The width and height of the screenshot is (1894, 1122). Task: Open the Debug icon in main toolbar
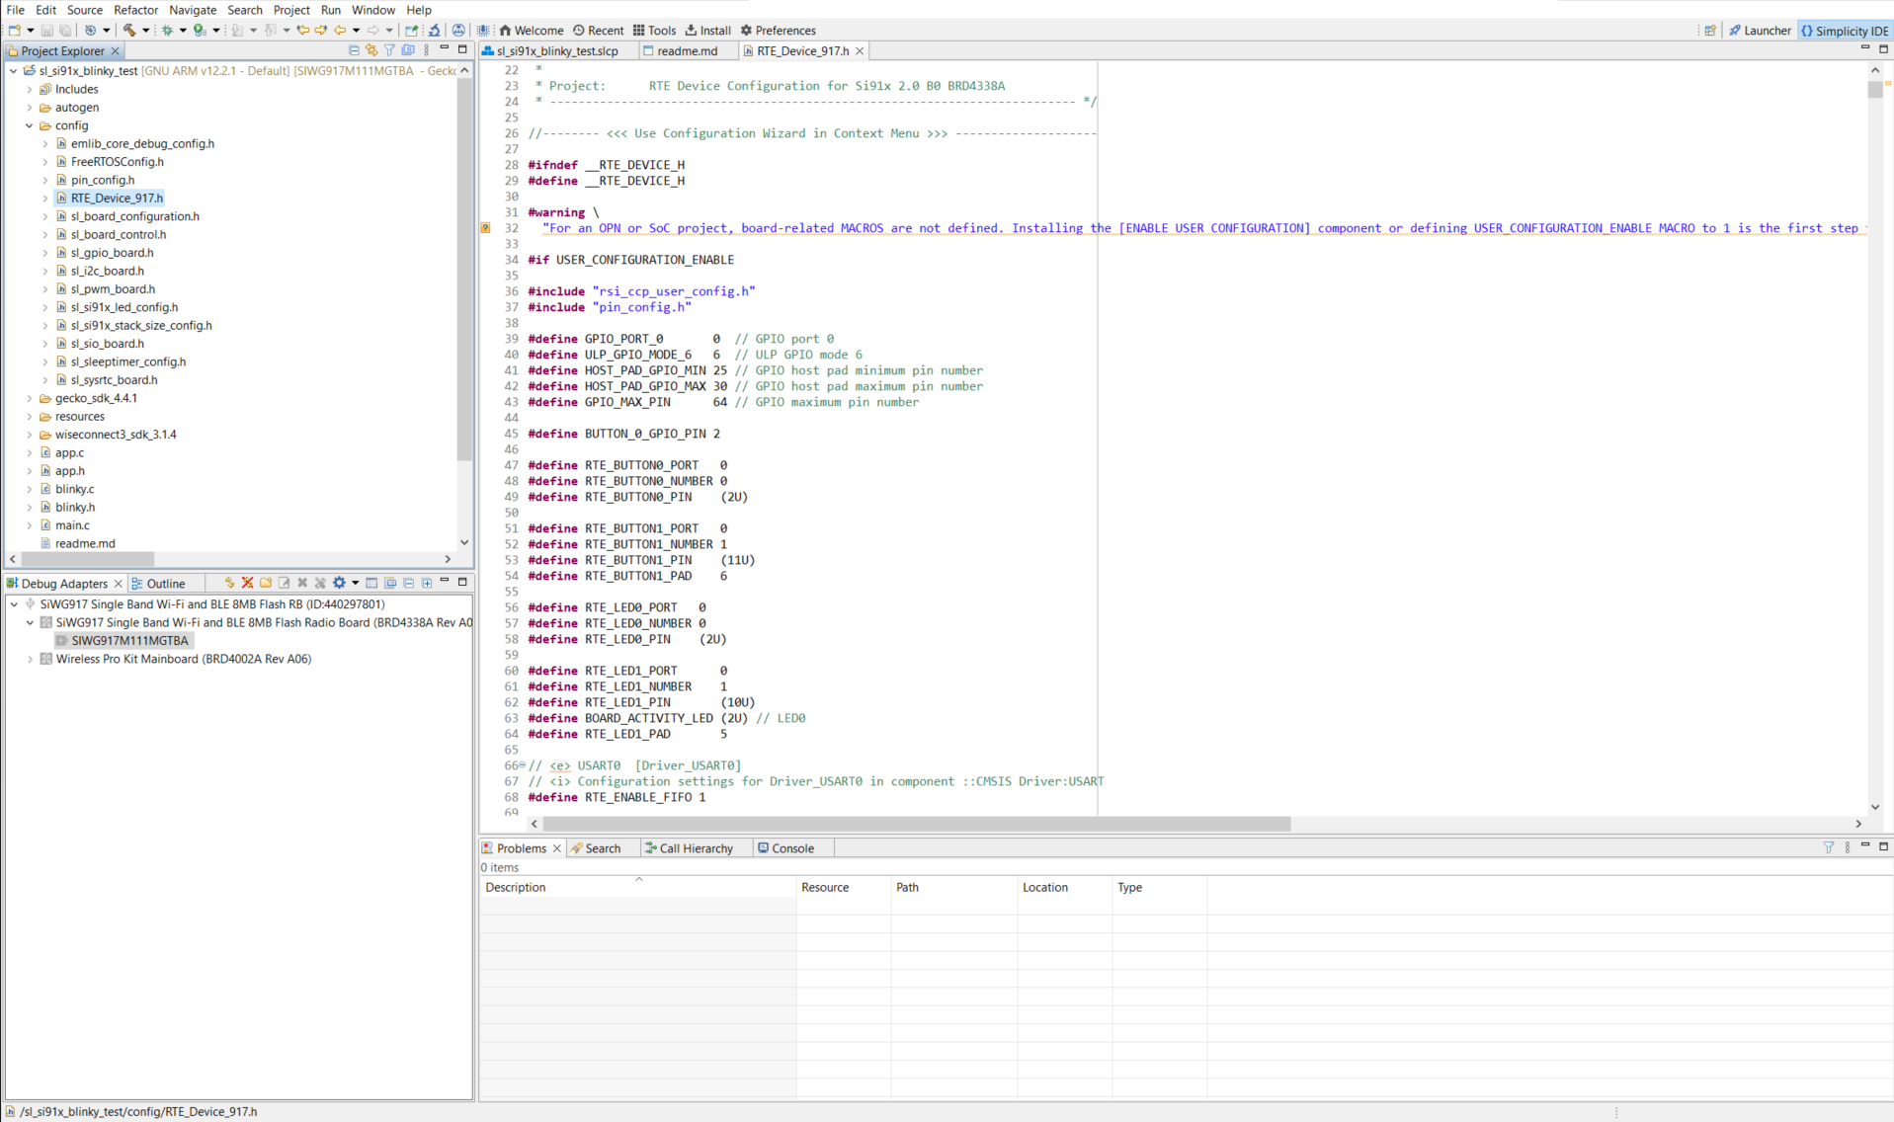click(x=168, y=31)
